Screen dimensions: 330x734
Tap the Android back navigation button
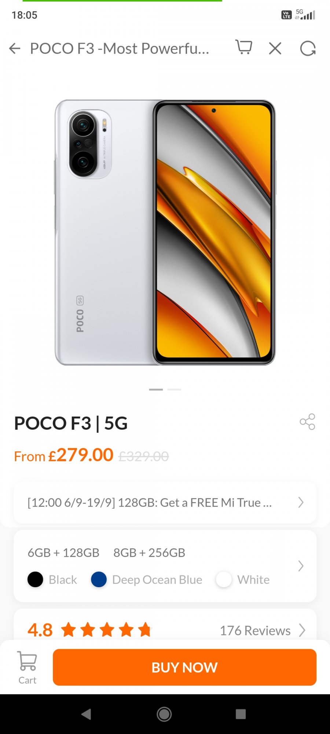[86, 714]
